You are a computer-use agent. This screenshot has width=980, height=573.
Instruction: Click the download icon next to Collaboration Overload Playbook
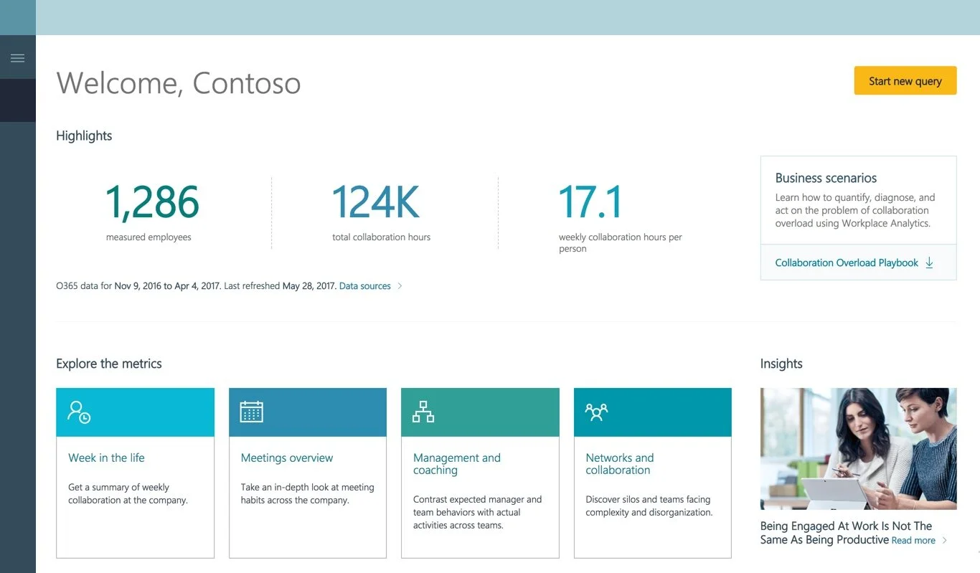coord(930,262)
